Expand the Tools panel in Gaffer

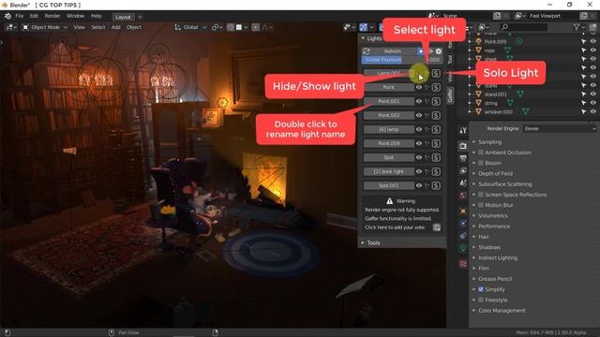(x=373, y=242)
